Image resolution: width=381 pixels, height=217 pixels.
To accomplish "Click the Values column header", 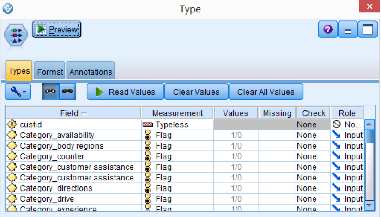I will pyautogui.click(x=236, y=113).
